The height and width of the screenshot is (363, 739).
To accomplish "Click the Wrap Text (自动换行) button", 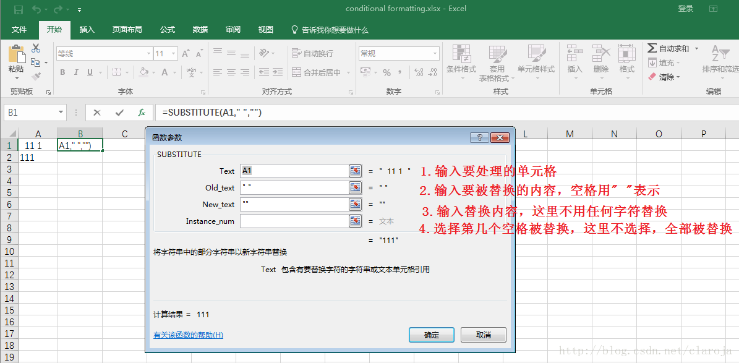I will click(x=312, y=53).
